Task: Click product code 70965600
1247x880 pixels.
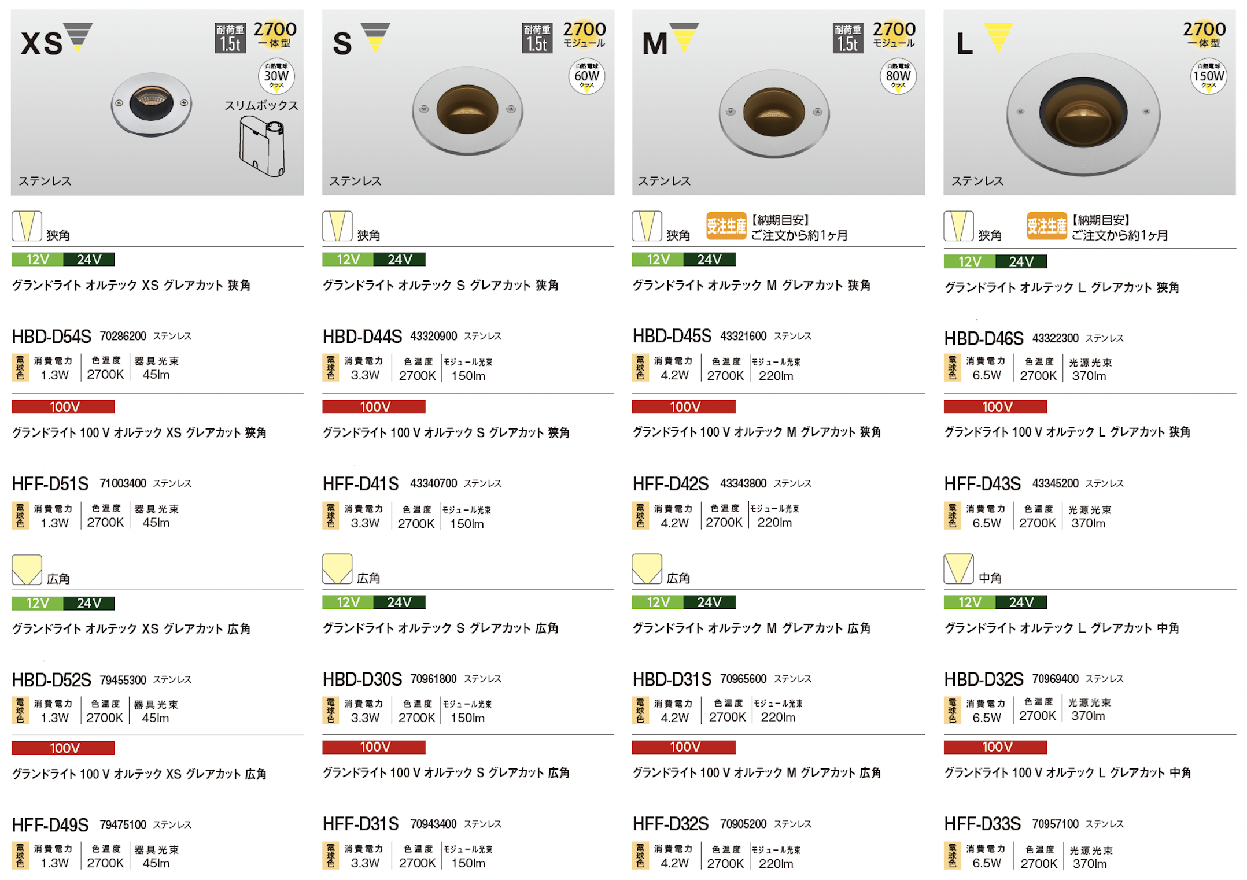Action: (x=743, y=679)
